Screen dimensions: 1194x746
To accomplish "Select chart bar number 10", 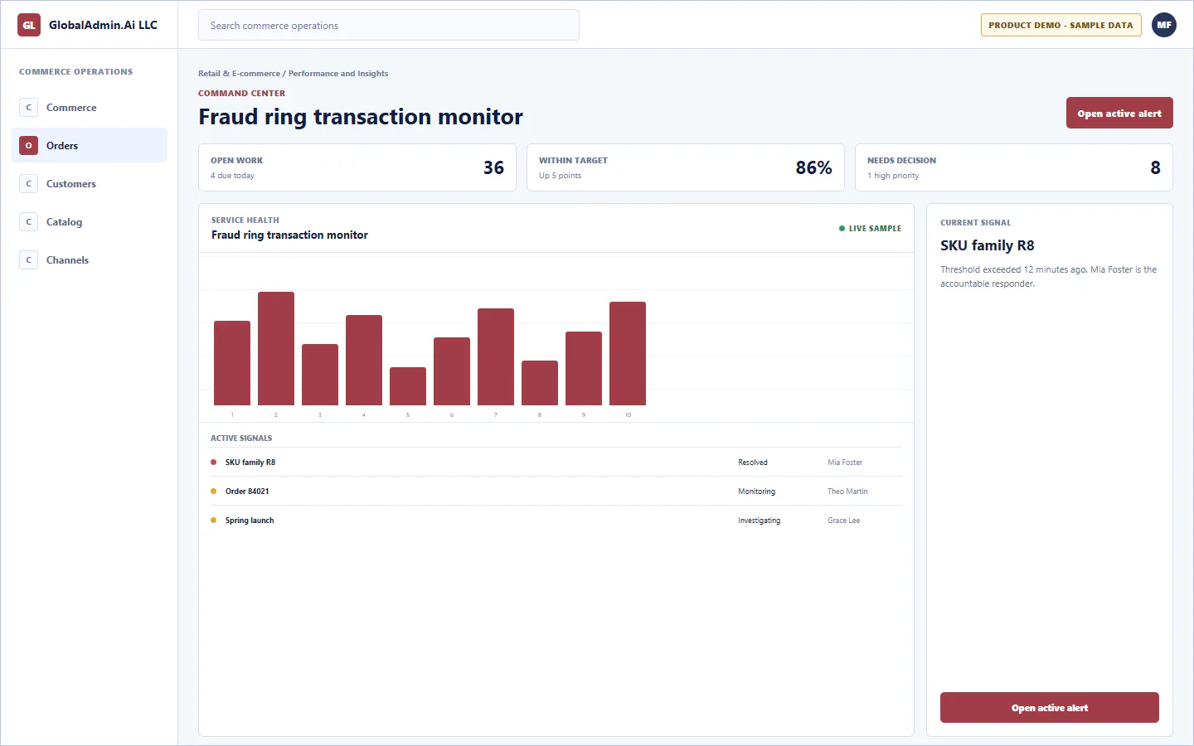I will coord(628,353).
